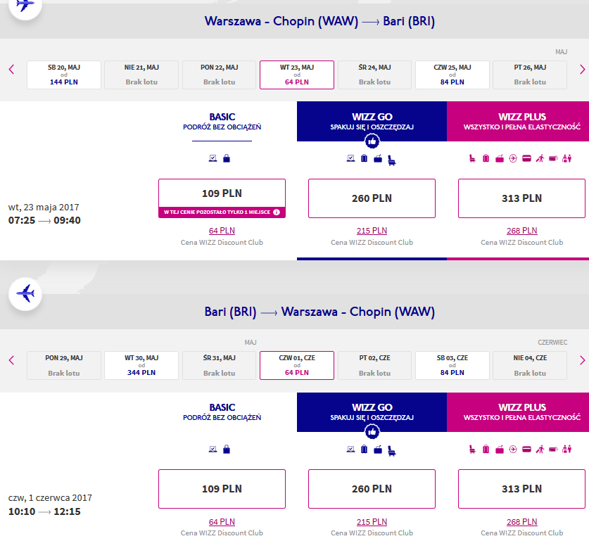
Task: Click the WIZZ GO online check-in icon, Warszawa–Bari flight
Action: tap(351, 158)
